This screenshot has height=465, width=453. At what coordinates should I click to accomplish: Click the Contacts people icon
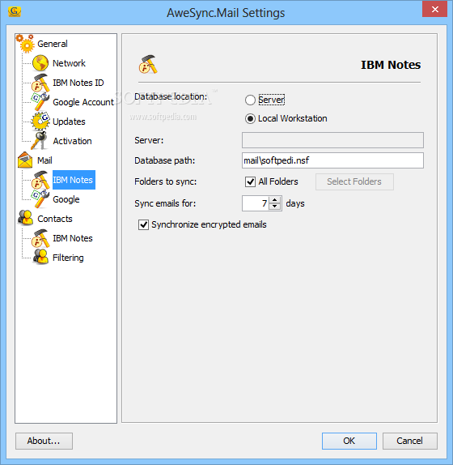coord(25,218)
